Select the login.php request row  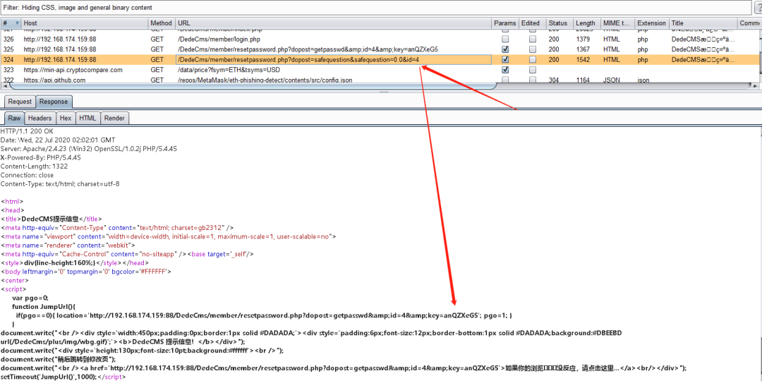(x=212, y=39)
